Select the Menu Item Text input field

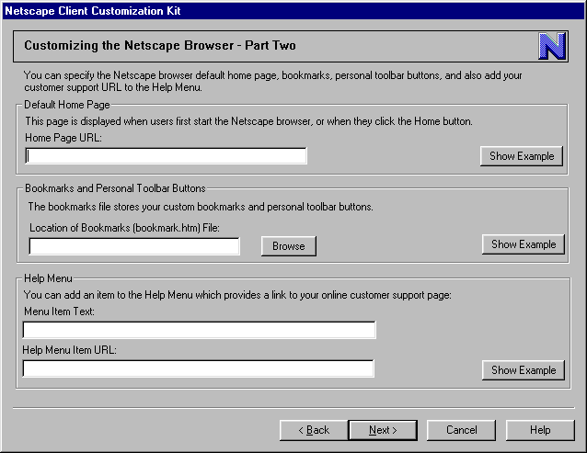point(199,330)
